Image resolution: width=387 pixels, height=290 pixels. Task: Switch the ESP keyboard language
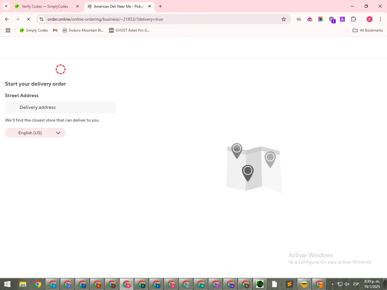(356, 284)
